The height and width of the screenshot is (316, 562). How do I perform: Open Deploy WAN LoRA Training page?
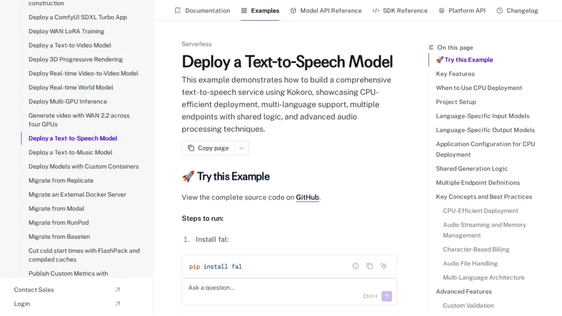[67, 31]
